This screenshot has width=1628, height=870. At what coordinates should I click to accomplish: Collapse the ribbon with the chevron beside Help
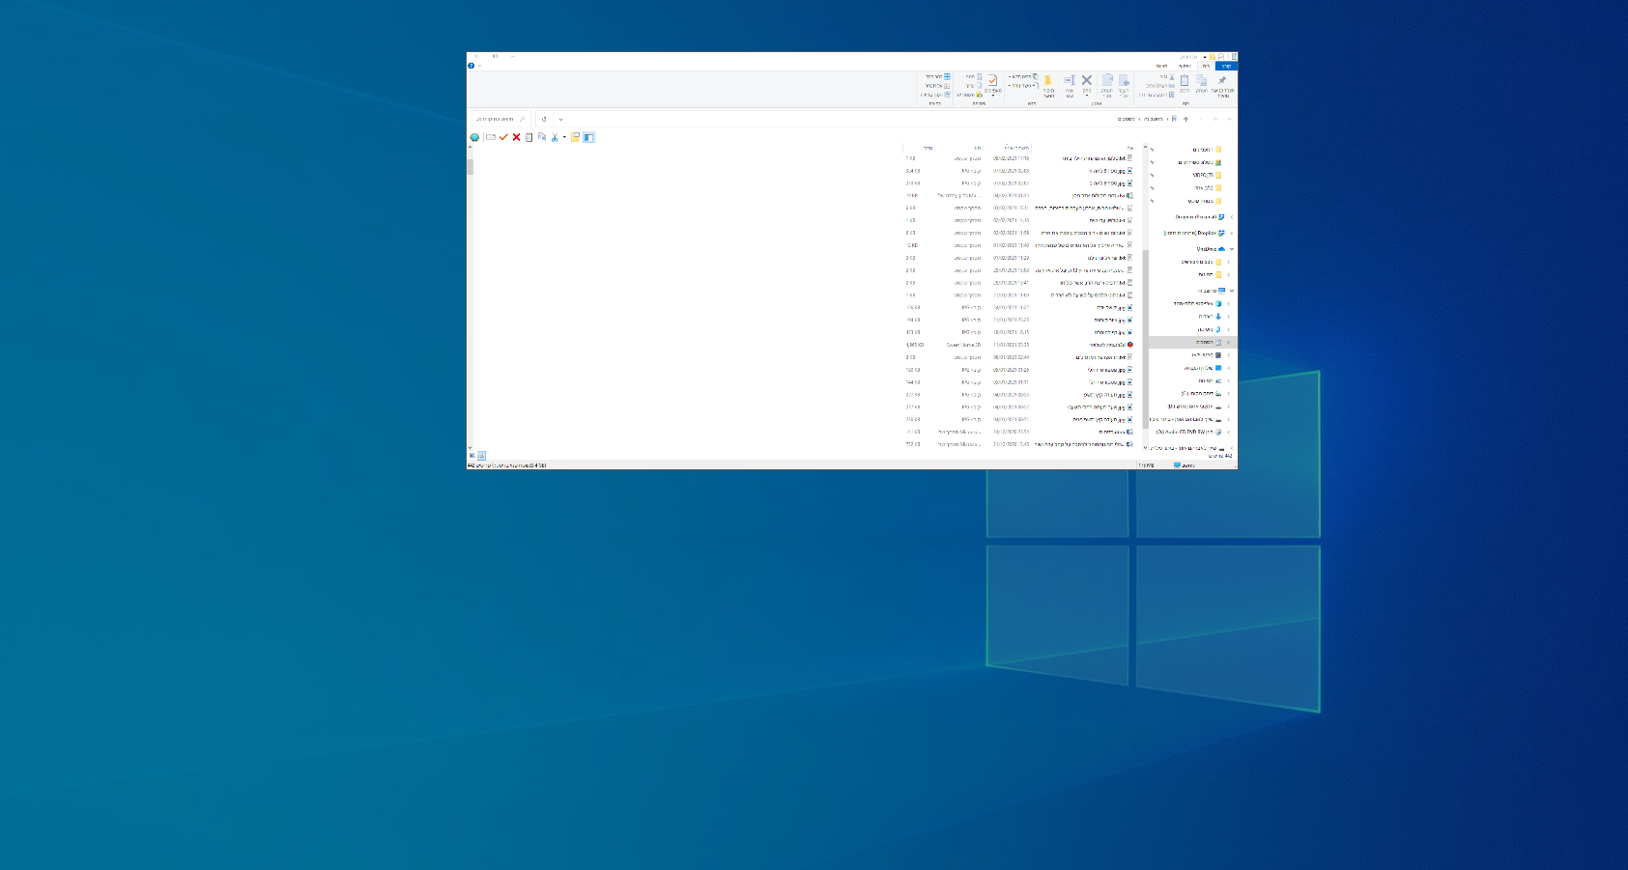tap(480, 66)
